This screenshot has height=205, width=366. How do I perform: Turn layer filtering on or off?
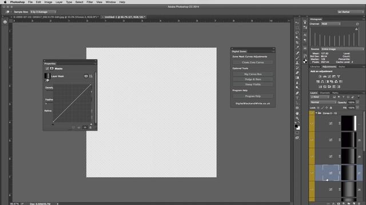pos(359,97)
